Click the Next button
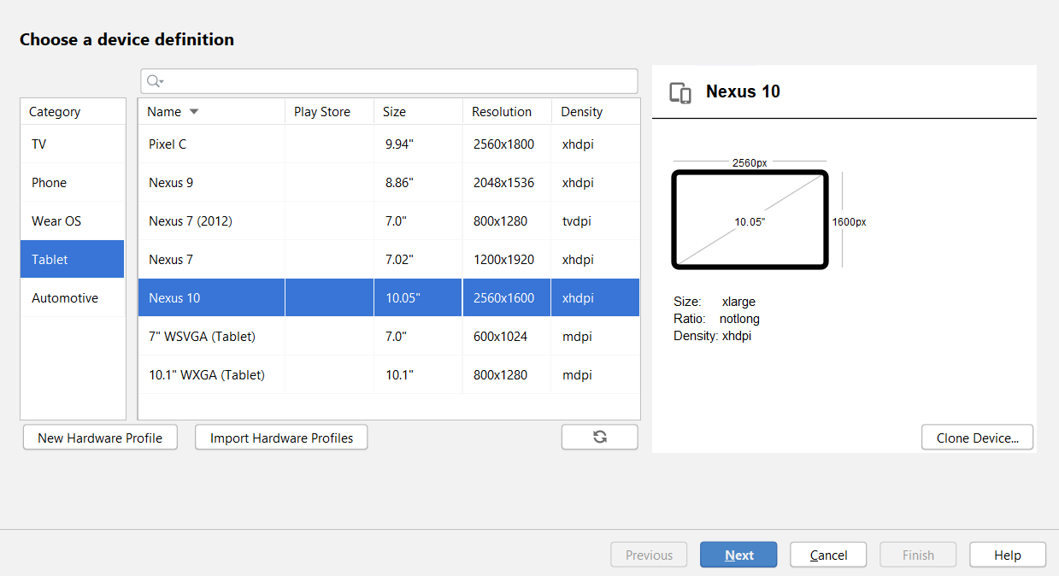The image size is (1059, 576). (x=738, y=555)
